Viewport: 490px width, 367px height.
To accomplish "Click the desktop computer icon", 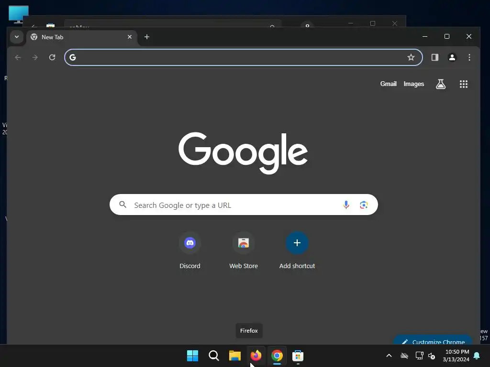I will pyautogui.click(x=19, y=14).
